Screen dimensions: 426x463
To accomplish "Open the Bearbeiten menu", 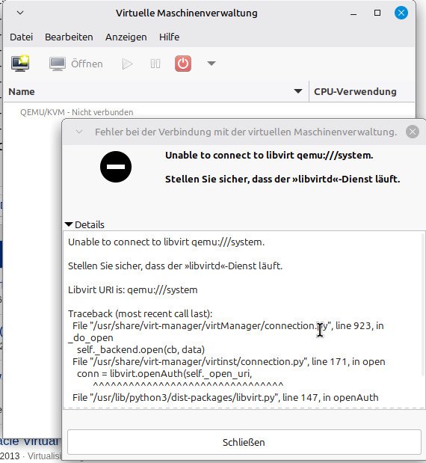I will pyautogui.click(x=69, y=37).
